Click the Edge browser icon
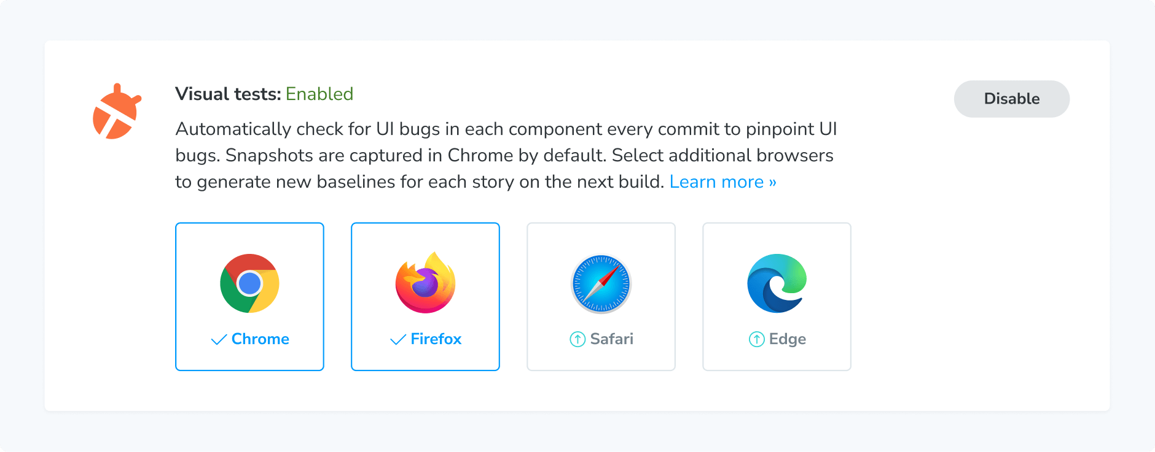Viewport: 1155px width, 452px height. (777, 283)
